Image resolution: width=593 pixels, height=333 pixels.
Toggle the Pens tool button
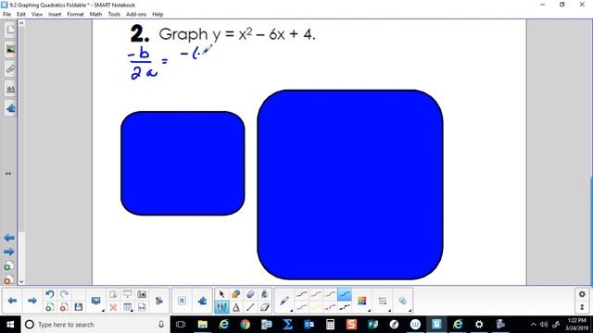(221, 307)
